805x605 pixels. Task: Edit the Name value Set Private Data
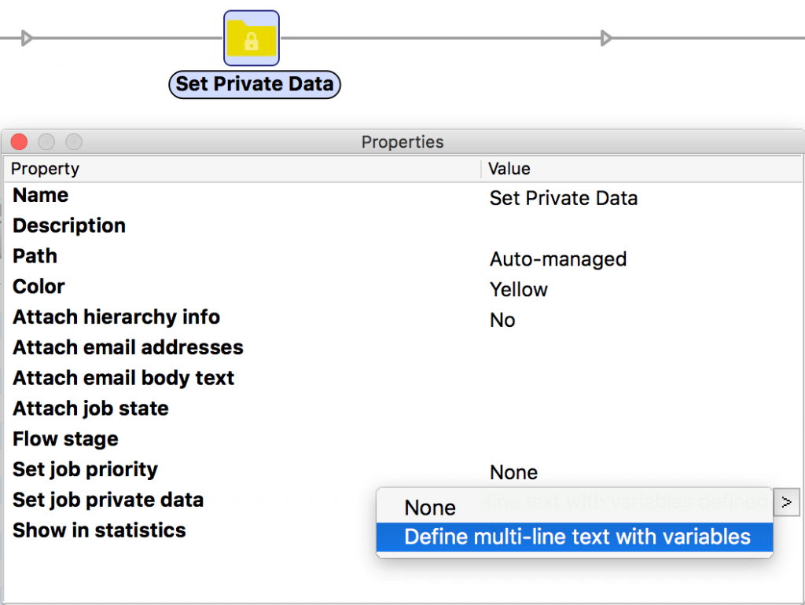click(x=563, y=198)
